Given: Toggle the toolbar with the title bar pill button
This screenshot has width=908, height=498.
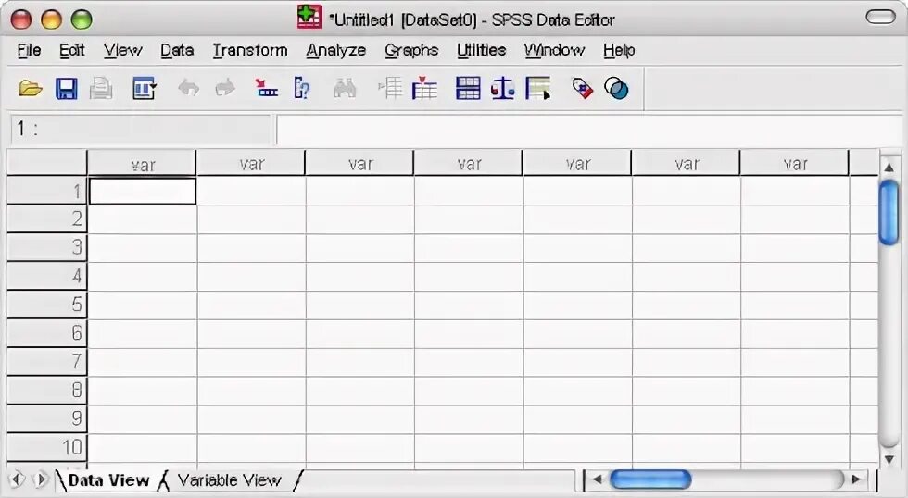Looking at the screenshot, I should 881,17.
